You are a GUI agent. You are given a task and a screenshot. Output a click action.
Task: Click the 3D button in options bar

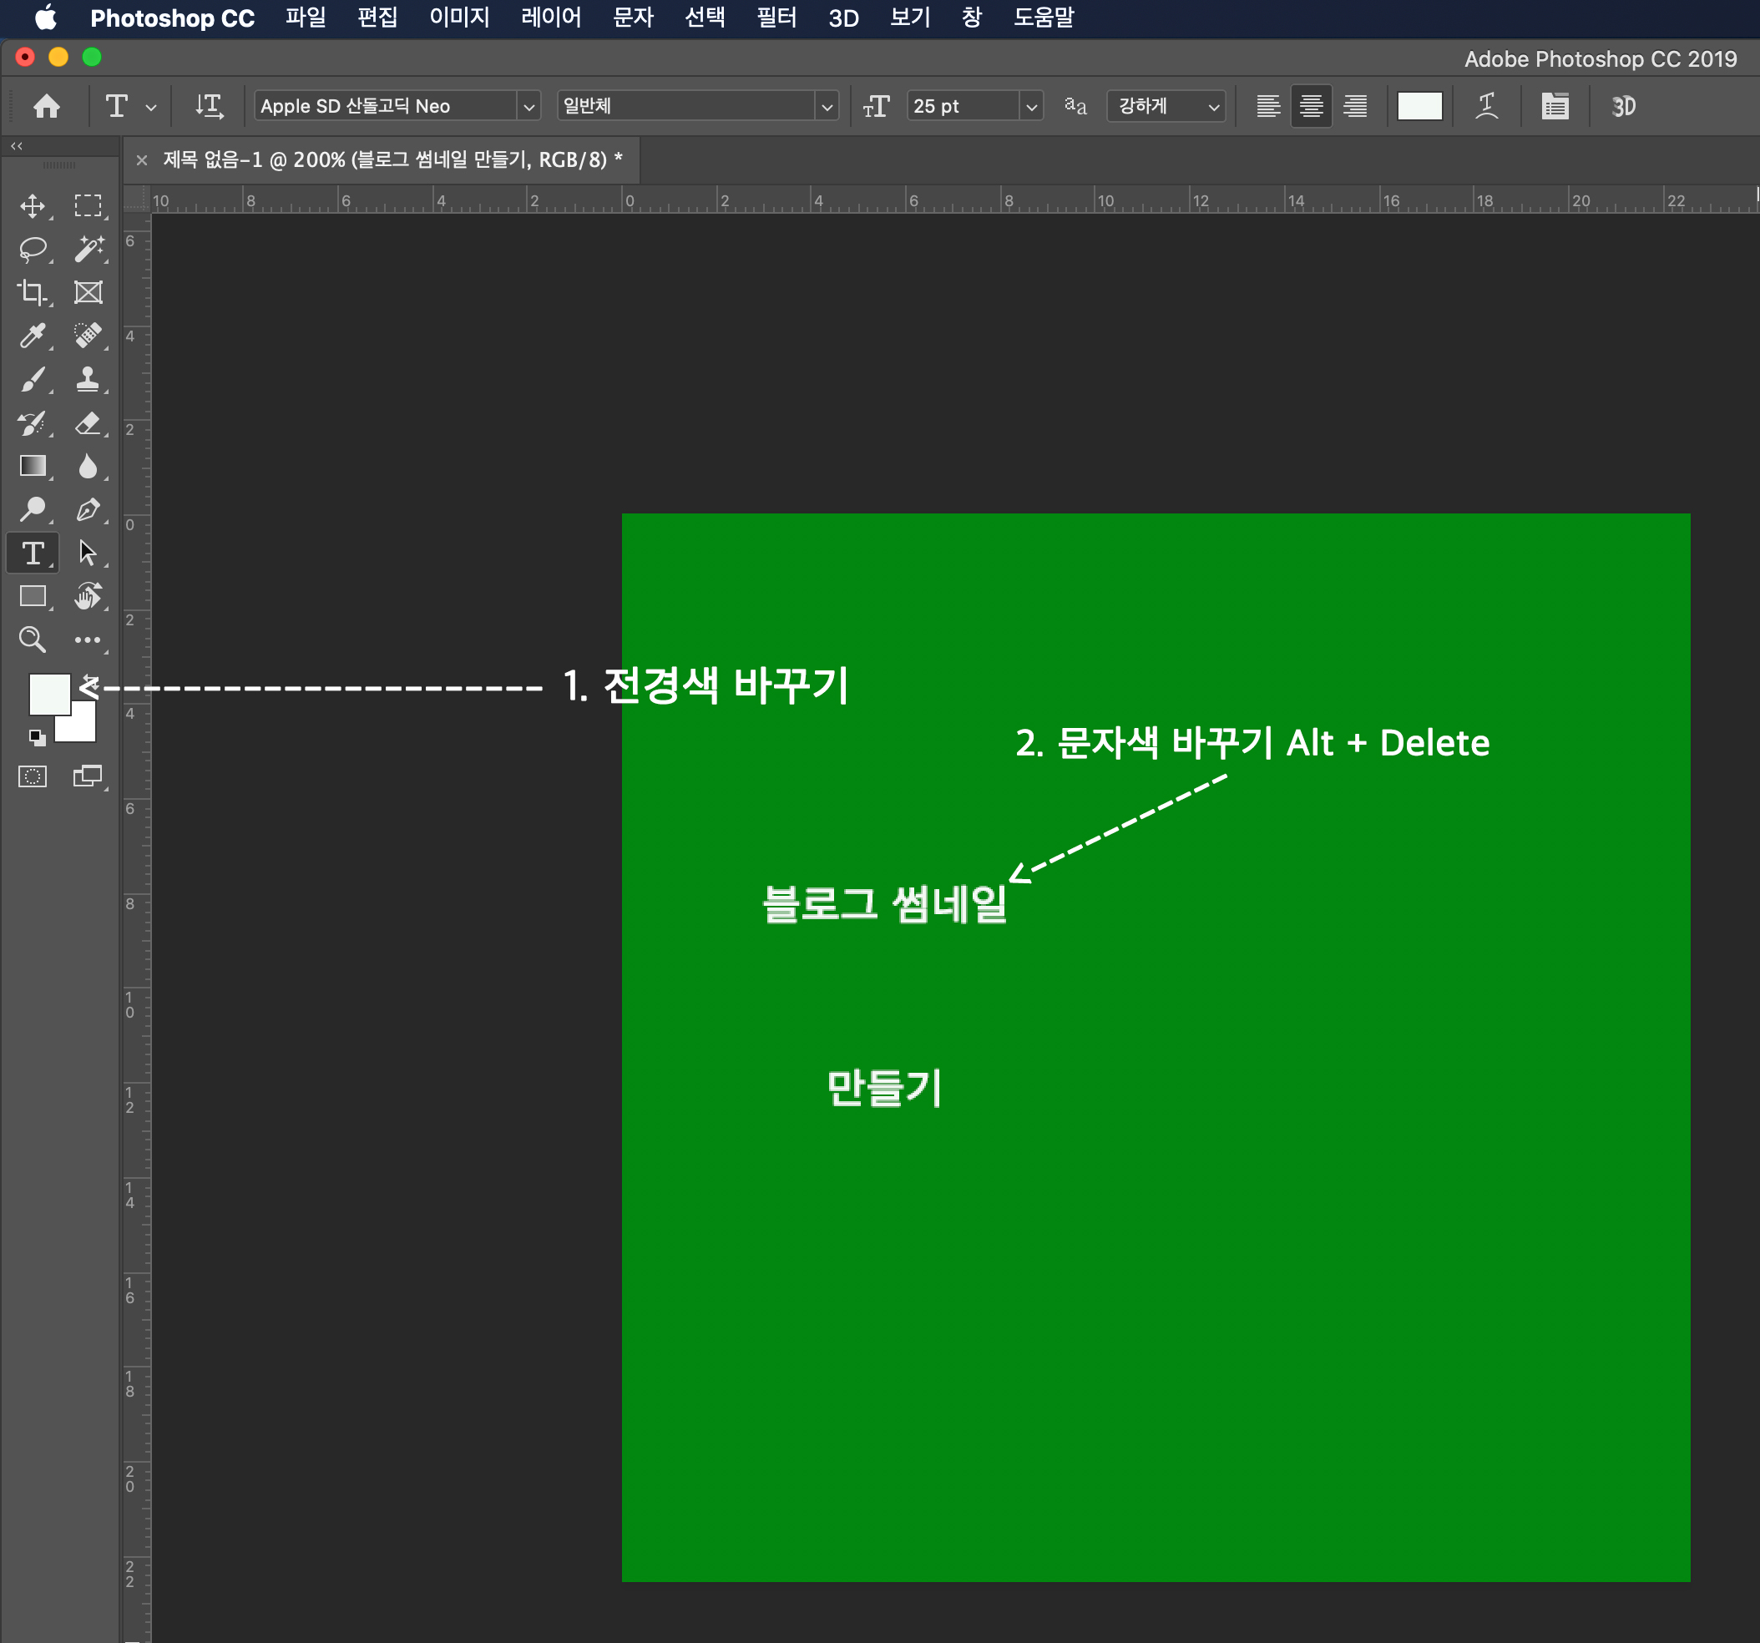coord(1623,106)
